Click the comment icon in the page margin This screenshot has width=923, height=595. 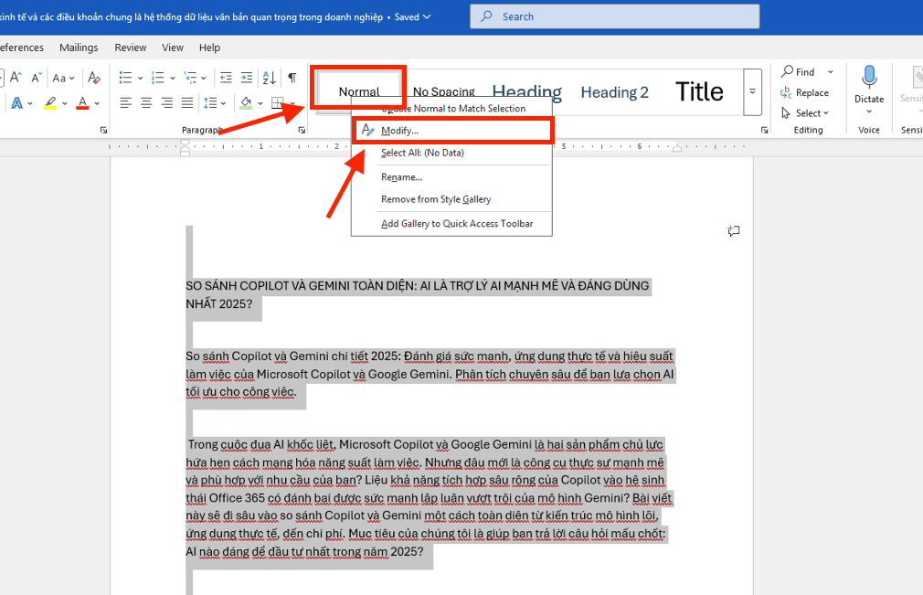[x=733, y=231]
